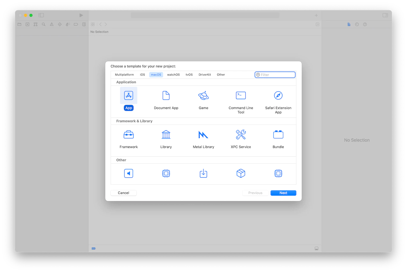The height and width of the screenshot is (272, 407).
Task: Pick the Bundle template
Action: (x=278, y=135)
